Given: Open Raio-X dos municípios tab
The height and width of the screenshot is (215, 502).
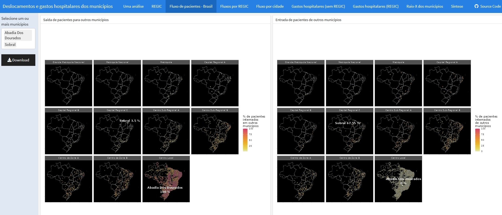Looking at the screenshot, I should coord(424,6).
